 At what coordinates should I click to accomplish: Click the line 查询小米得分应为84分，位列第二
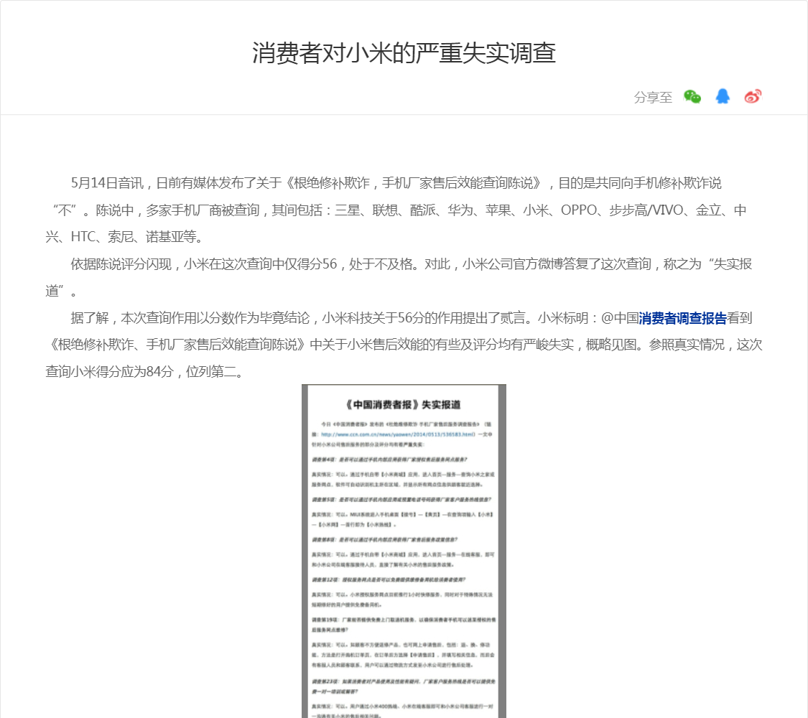[x=144, y=371]
